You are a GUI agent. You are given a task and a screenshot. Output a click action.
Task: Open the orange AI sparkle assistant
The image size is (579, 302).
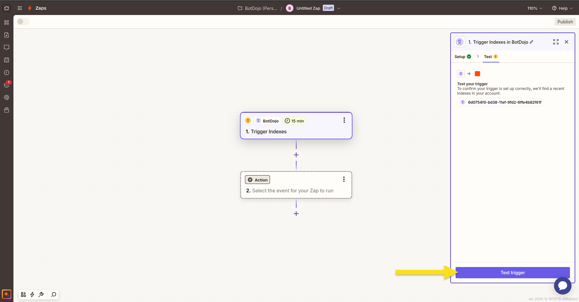7,294
